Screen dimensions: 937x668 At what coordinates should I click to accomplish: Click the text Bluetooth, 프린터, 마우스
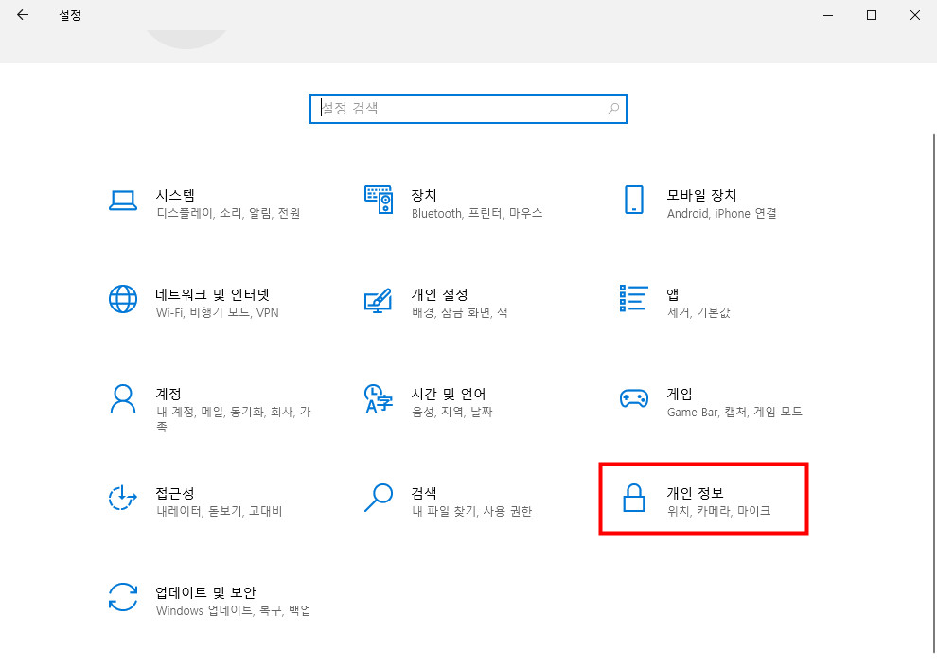pyautogui.click(x=477, y=213)
